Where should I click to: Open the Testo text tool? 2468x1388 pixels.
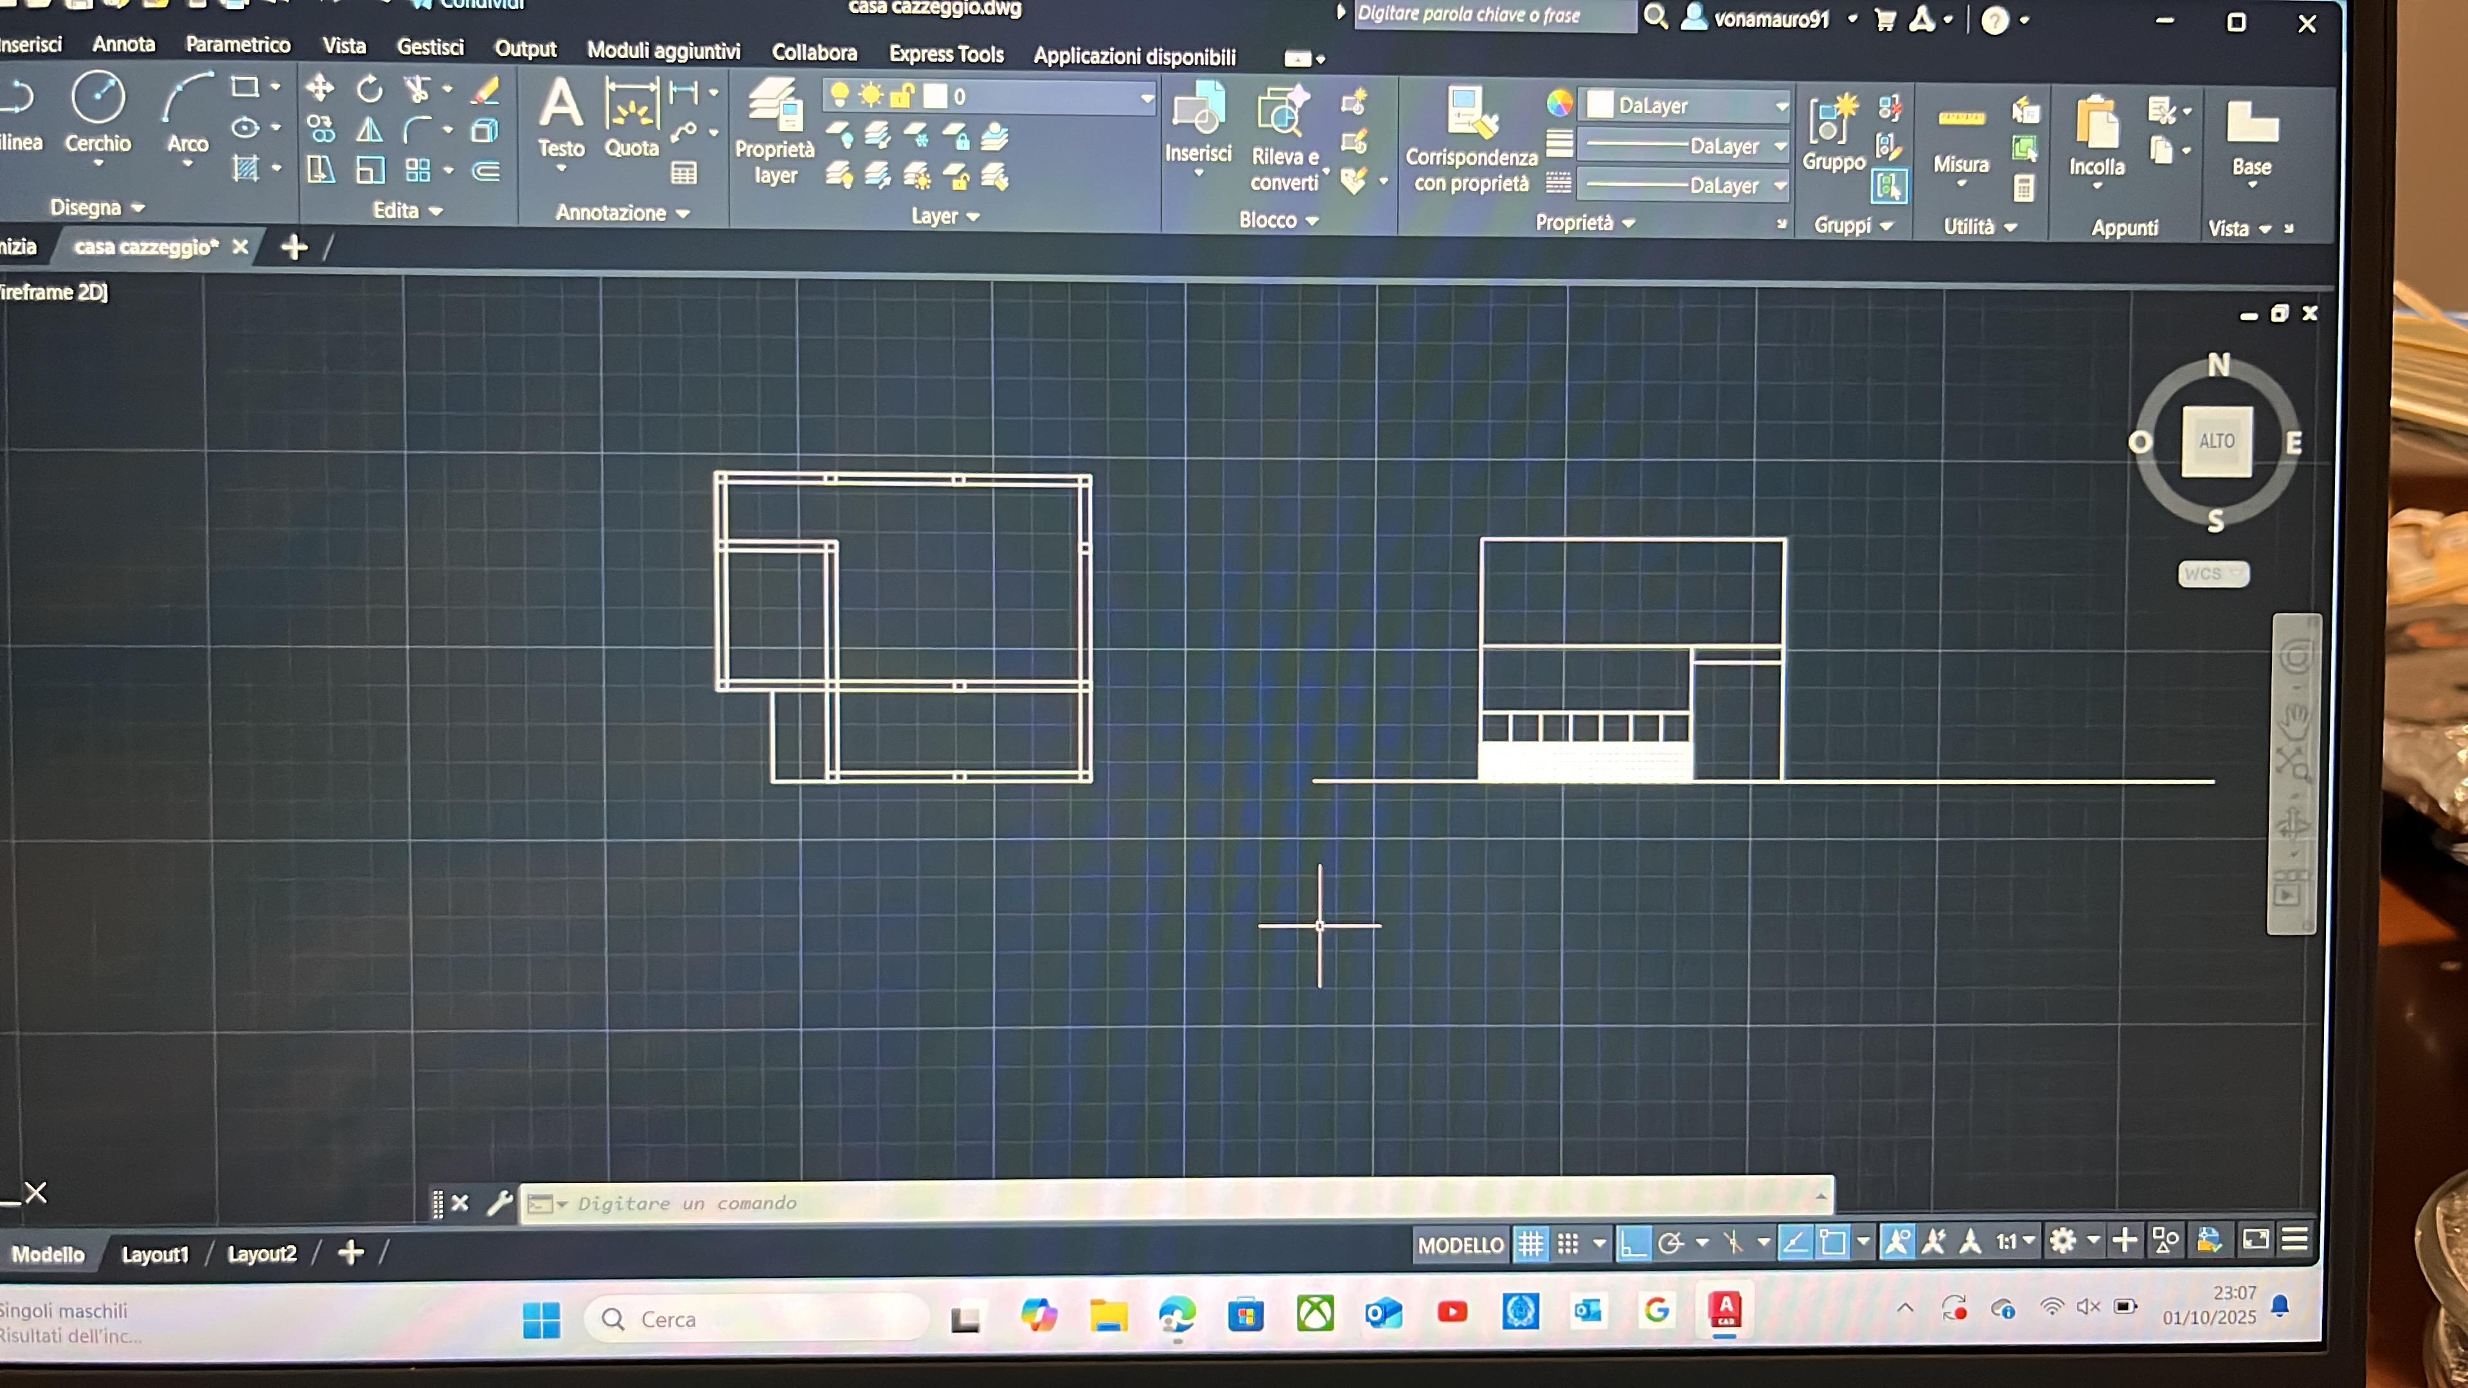tap(560, 121)
